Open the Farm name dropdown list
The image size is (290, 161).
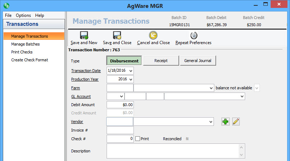point(210,88)
